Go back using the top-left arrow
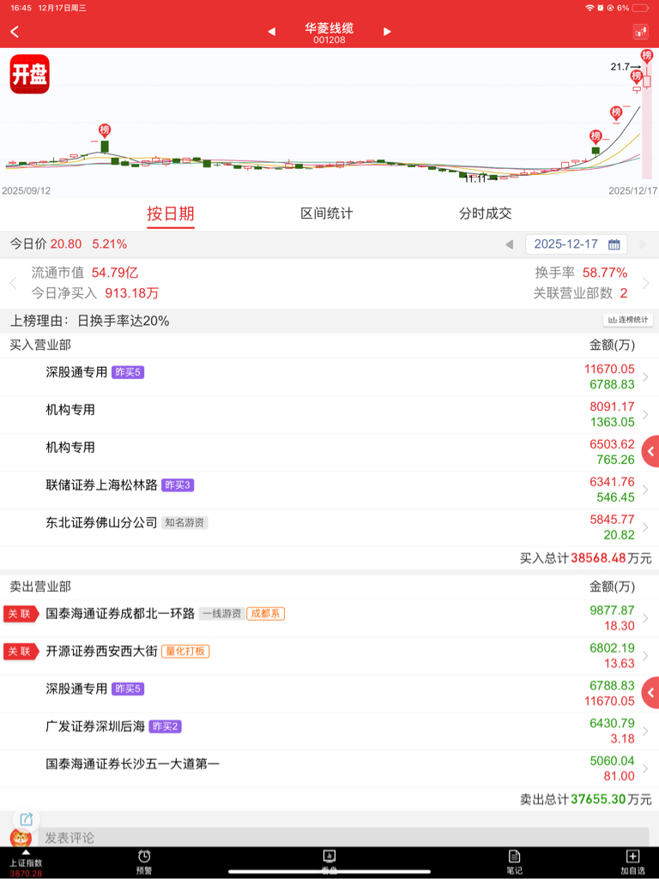This screenshot has width=659, height=879. [x=15, y=32]
